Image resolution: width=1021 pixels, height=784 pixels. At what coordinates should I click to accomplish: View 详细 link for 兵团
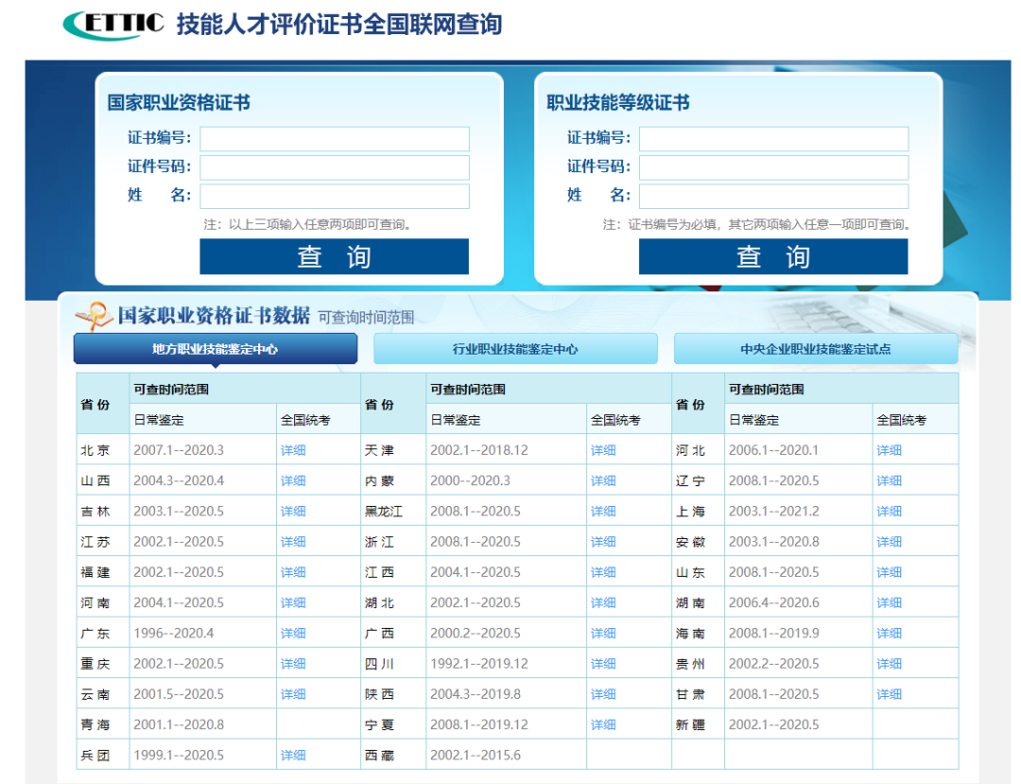pos(293,756)
